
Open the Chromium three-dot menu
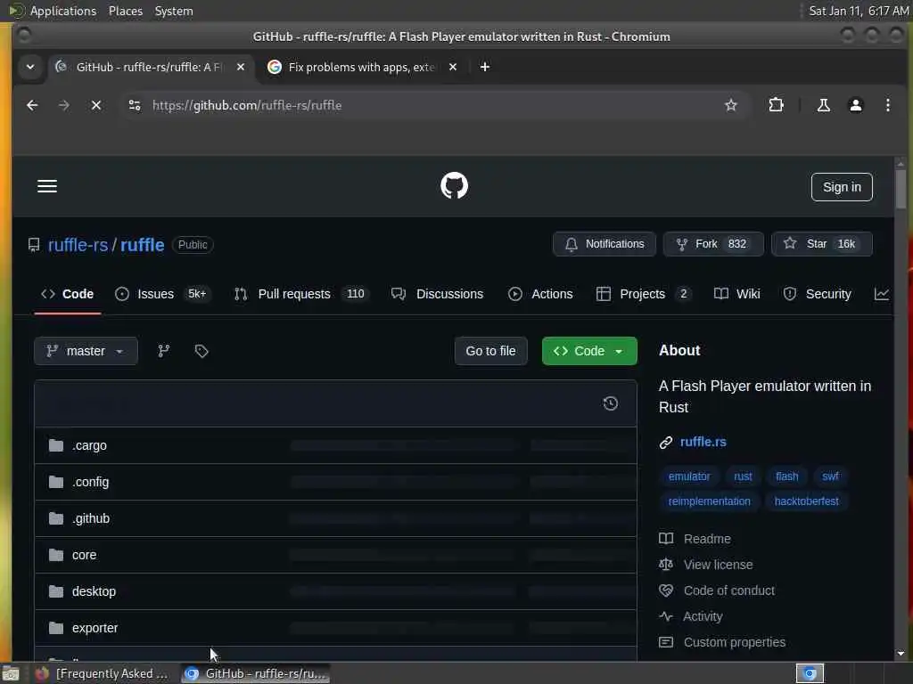point(888,105)
